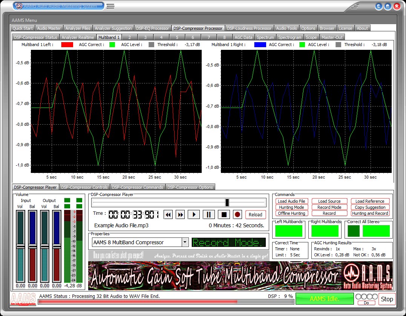
Task: Open the Analyzer Suggestion tab
Action: pos(113,28)
